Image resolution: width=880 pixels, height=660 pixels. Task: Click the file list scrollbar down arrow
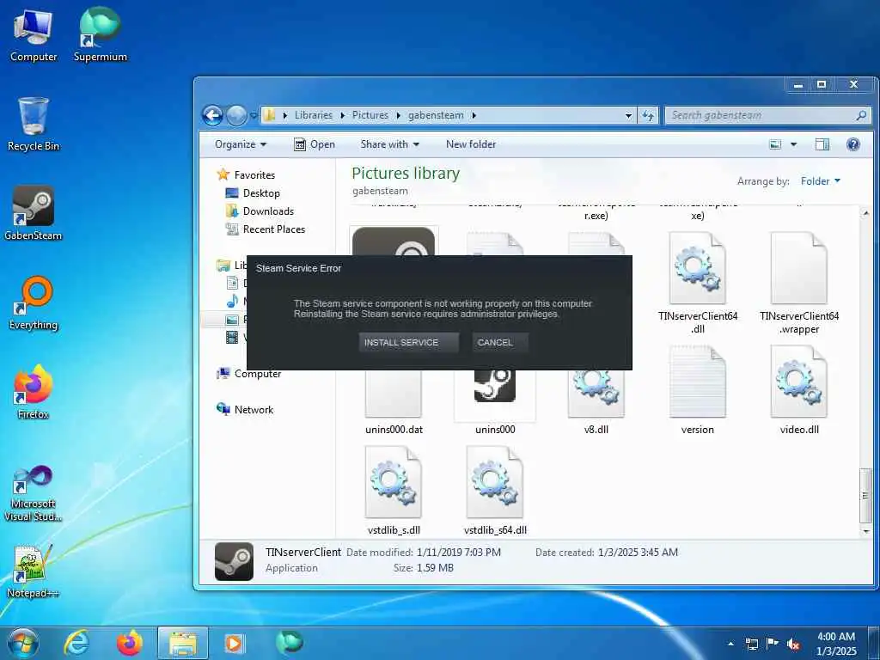[865, 530]
